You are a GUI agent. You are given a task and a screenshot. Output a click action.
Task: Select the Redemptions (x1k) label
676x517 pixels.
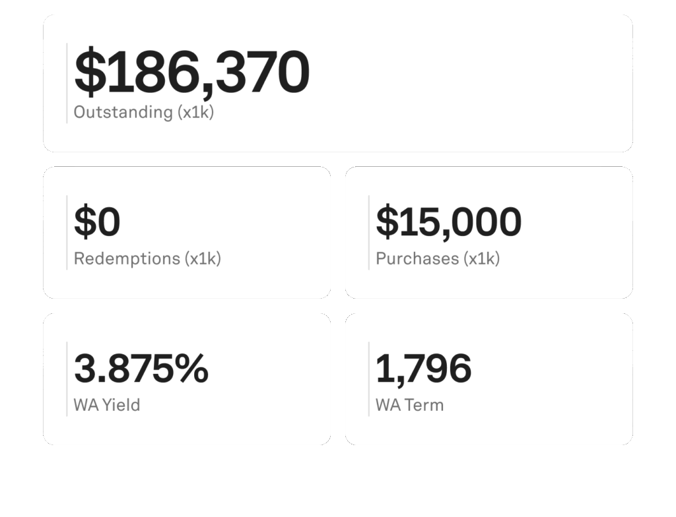click(147, 258)
